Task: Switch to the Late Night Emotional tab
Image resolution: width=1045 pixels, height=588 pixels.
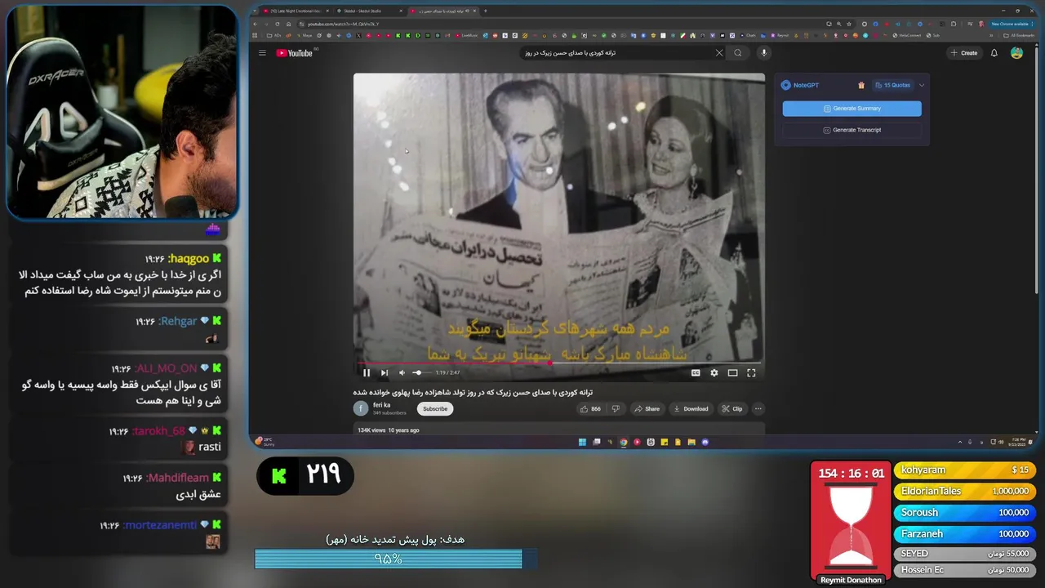Action: coord(294,11)
